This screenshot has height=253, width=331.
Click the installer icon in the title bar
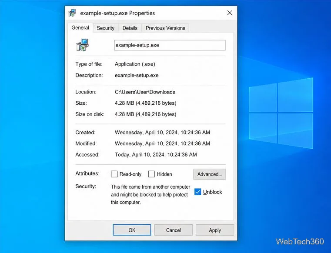(x=72, y=13)
